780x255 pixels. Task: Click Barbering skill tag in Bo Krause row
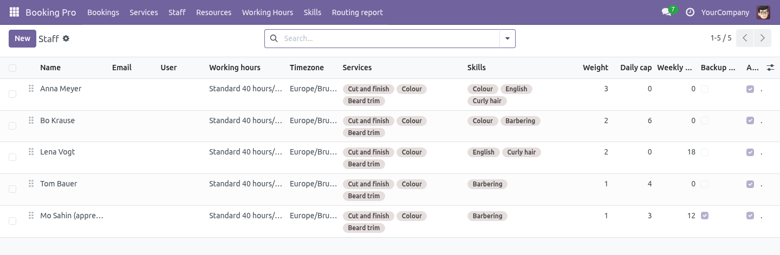[520, 121]
